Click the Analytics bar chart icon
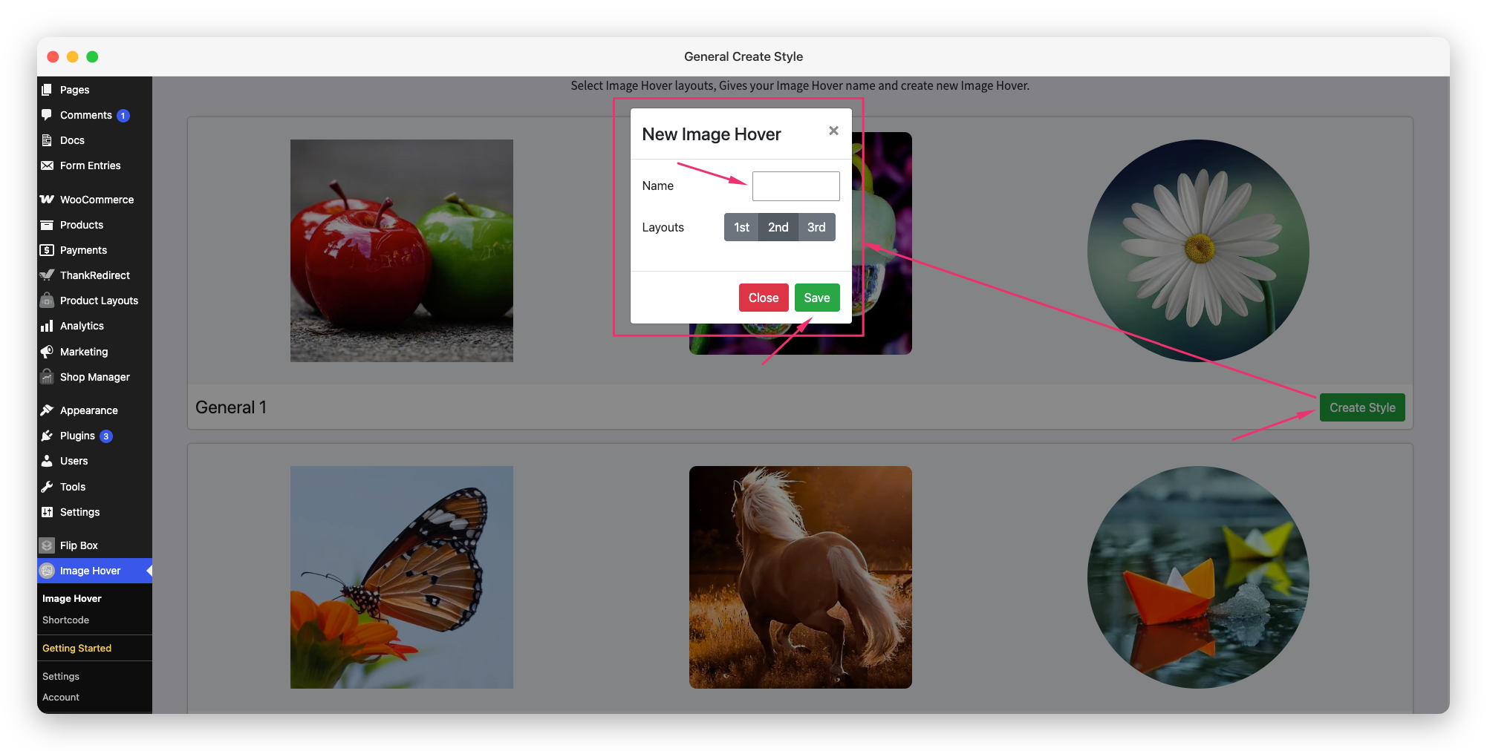The width and height of the screenshot is (1487, 751). coord(47,326)
